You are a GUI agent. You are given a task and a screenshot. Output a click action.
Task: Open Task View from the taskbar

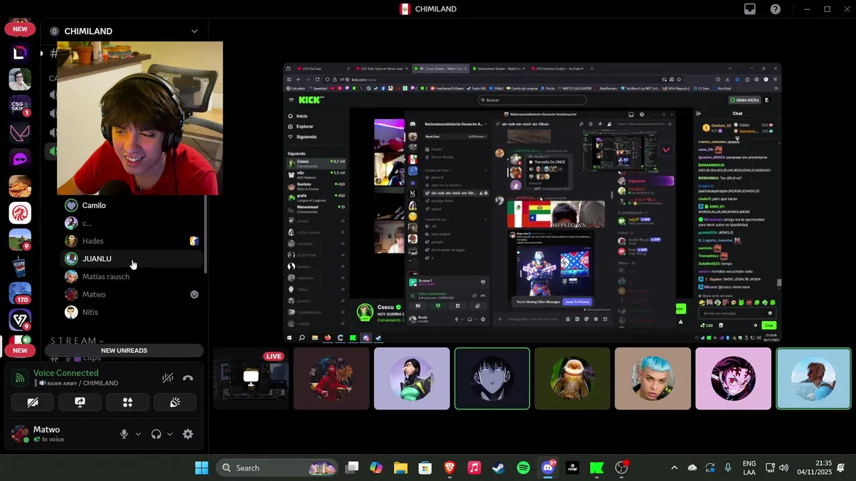point(352,468)
